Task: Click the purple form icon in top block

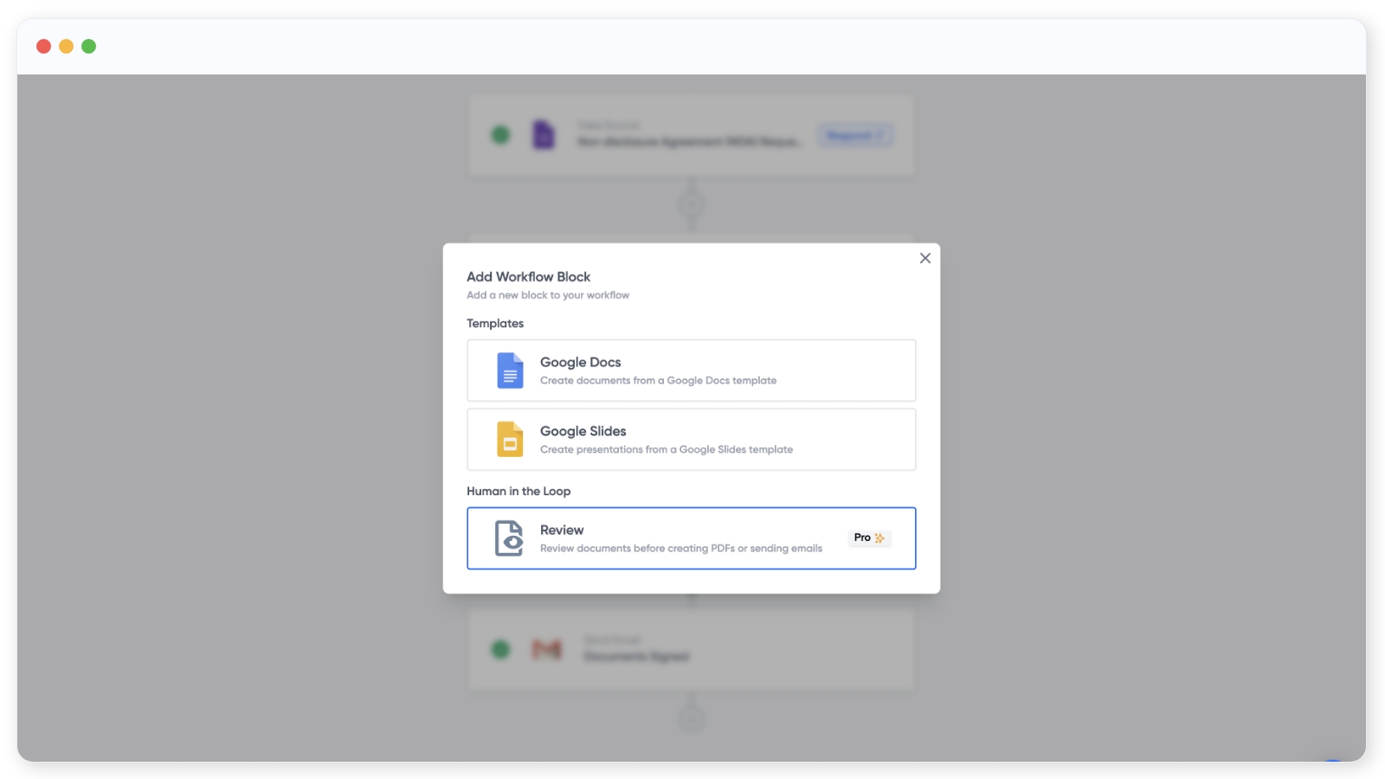Action: click(543, 134)
